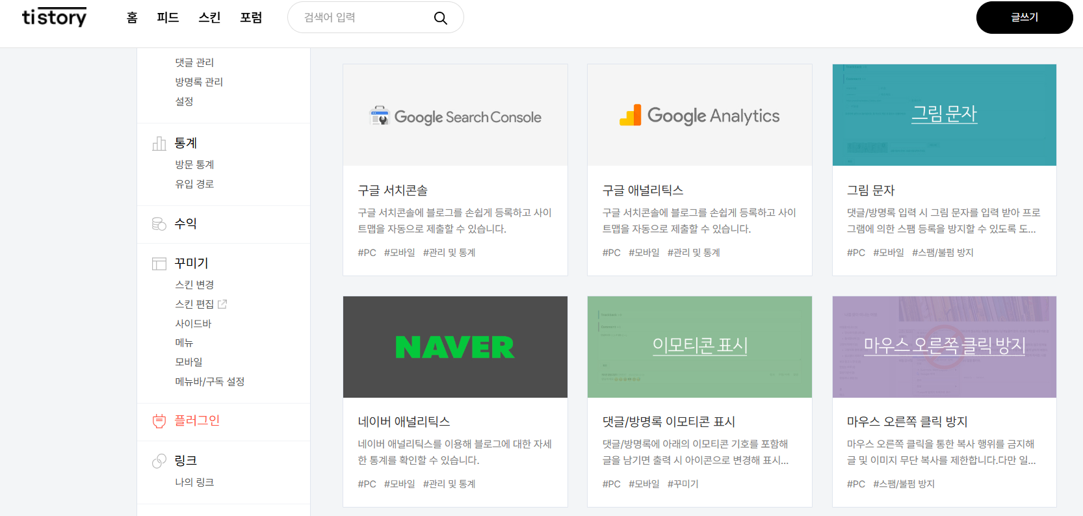This screenshot has width=1083, height=516.
Task: Open 메뉴 settings in sidebar
Action: 184,342
